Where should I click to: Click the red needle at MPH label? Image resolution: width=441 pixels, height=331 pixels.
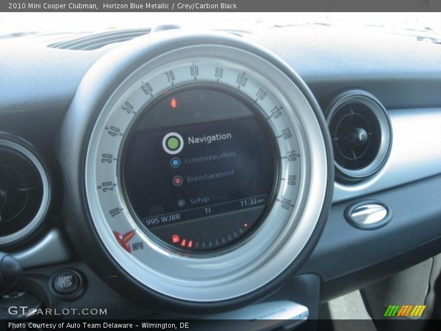tap(125, 240)
